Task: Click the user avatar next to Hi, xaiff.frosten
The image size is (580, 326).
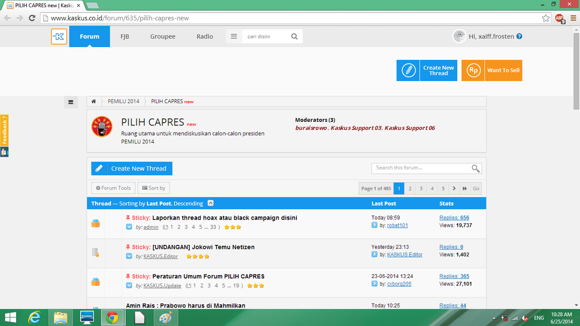Action: [459, 36]
